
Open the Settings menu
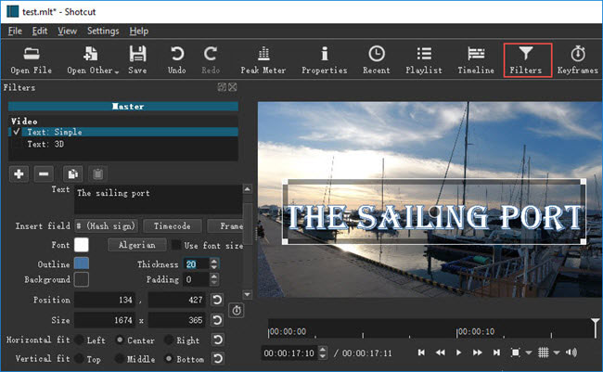[103, 31]
